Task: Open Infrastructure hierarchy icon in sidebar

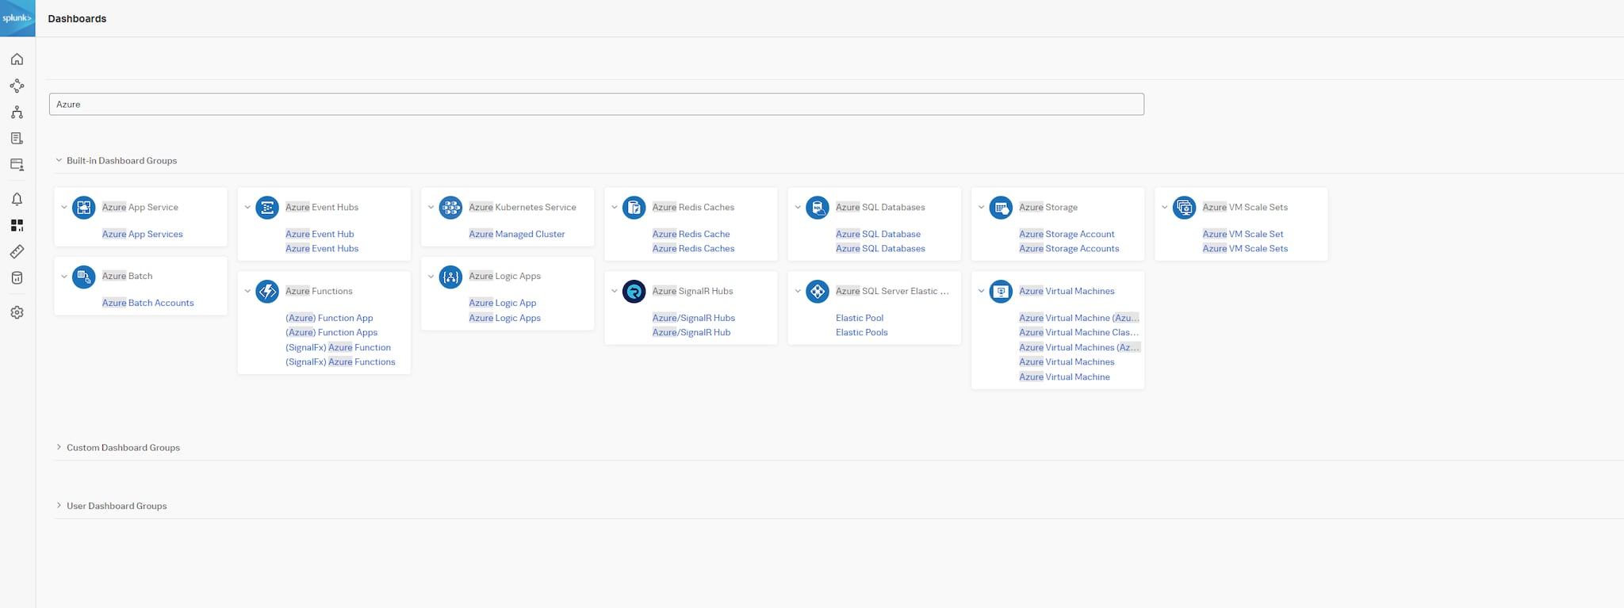Action: click(x=17, y=113)
